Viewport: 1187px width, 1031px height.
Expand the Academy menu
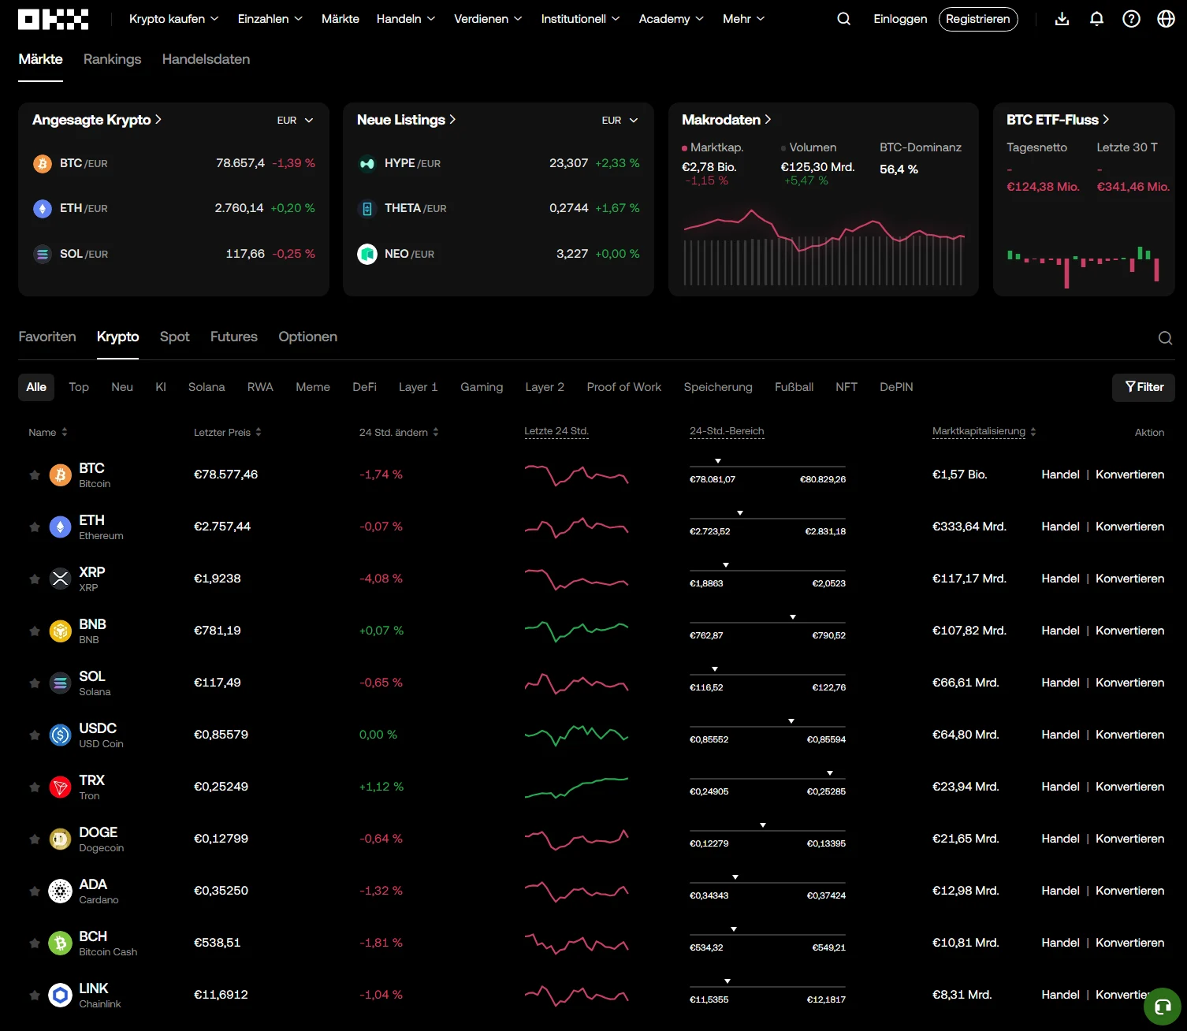[672, 19]
